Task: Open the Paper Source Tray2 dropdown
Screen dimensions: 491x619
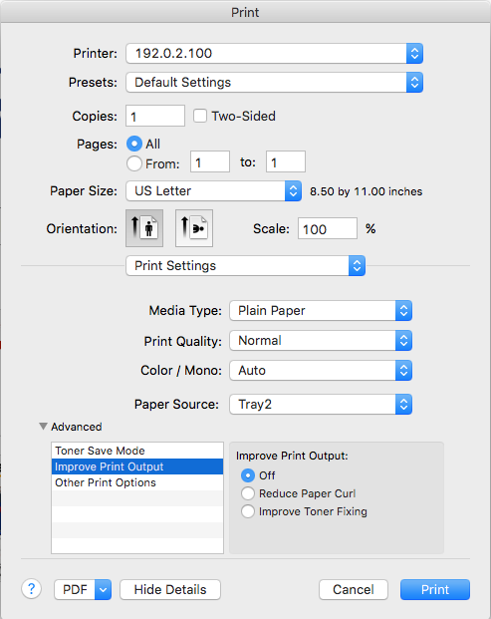Action: 321,405
